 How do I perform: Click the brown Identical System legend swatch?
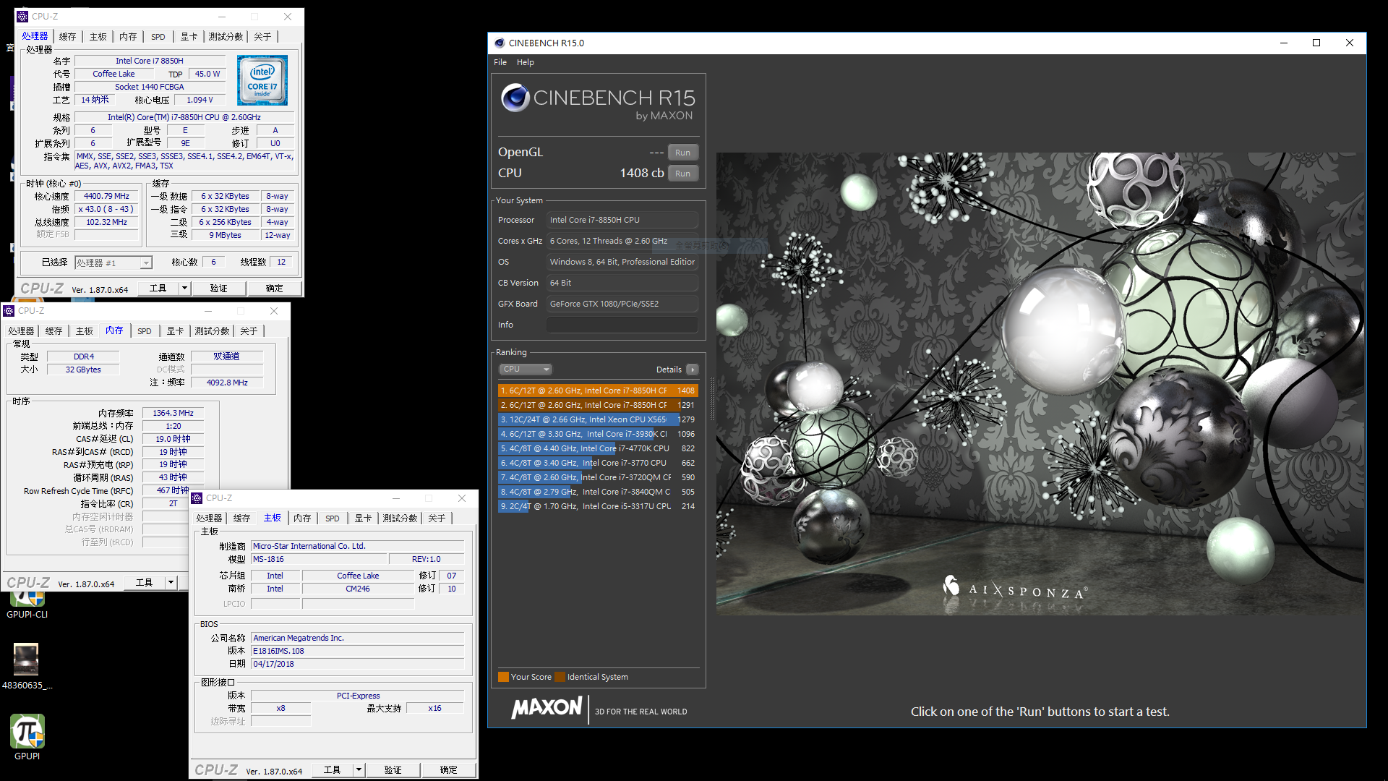pos(560,677)
